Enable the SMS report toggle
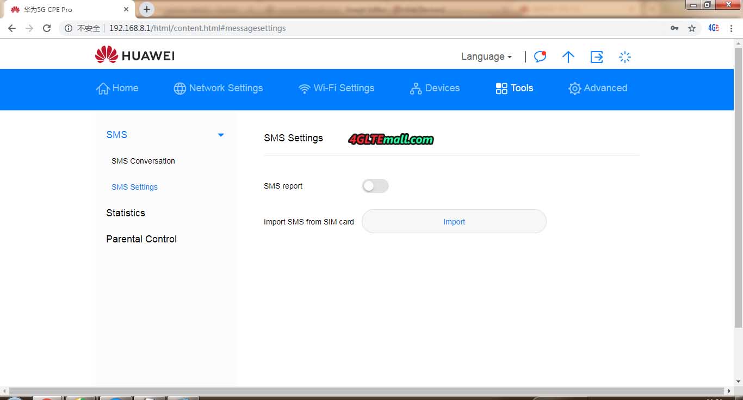This screenshot has height=400, width=743. (375, 186)
